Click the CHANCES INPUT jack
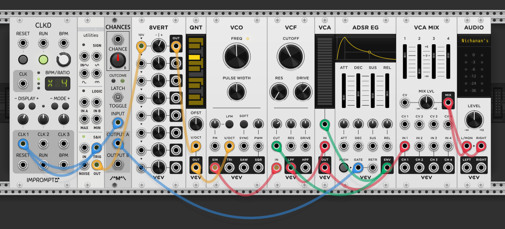505x229 pixels. (118, 122)
